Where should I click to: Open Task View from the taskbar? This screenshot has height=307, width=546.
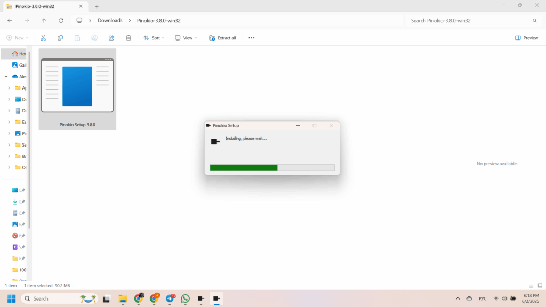[x=107, y=298]
